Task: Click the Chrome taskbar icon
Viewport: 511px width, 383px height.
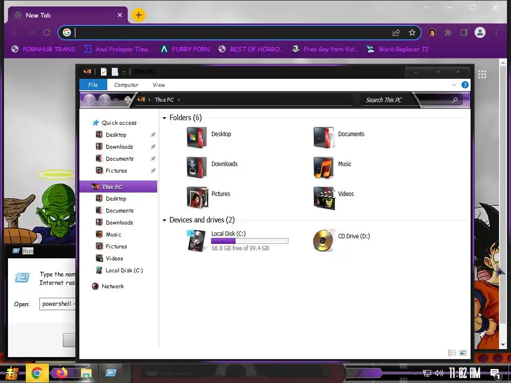Action: [x=37, y=373]
